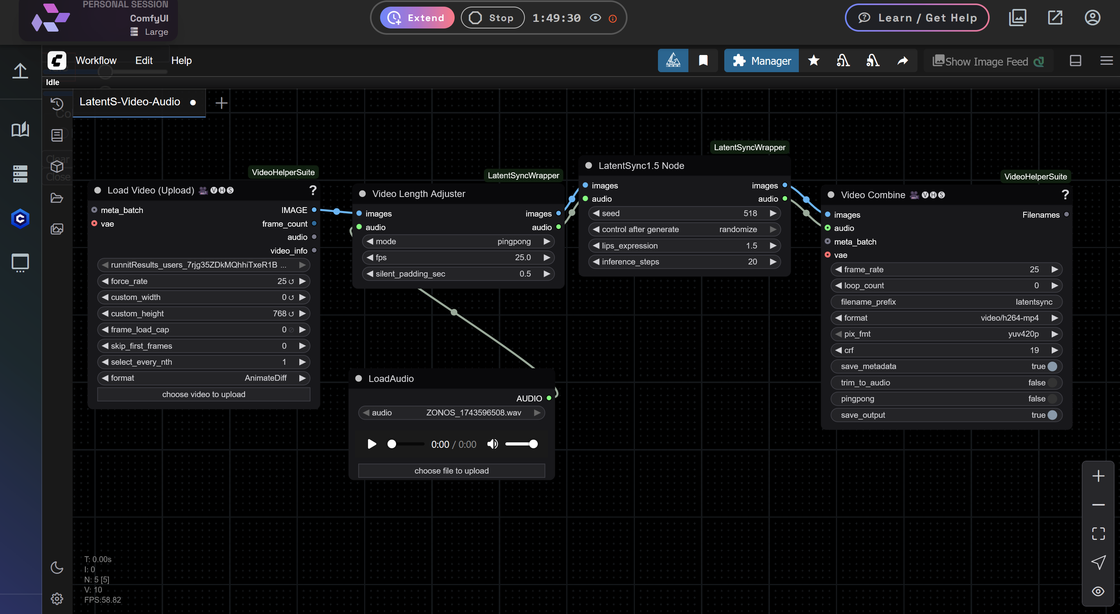Screen dimensions: 1120x614
Task: Zoom in with the plus canvas button
Action: tap(1098, 476)
